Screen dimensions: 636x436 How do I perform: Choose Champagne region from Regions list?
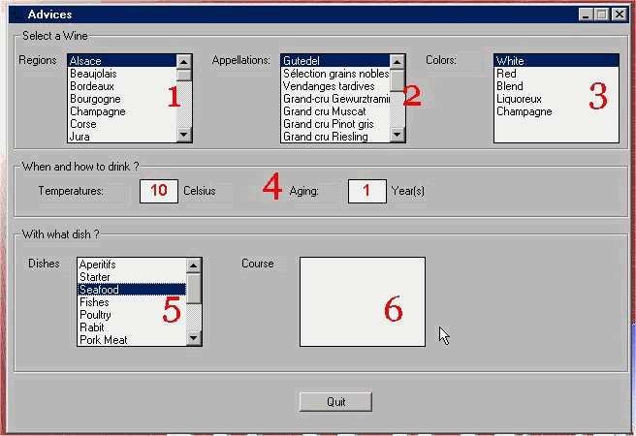(97, 111)
